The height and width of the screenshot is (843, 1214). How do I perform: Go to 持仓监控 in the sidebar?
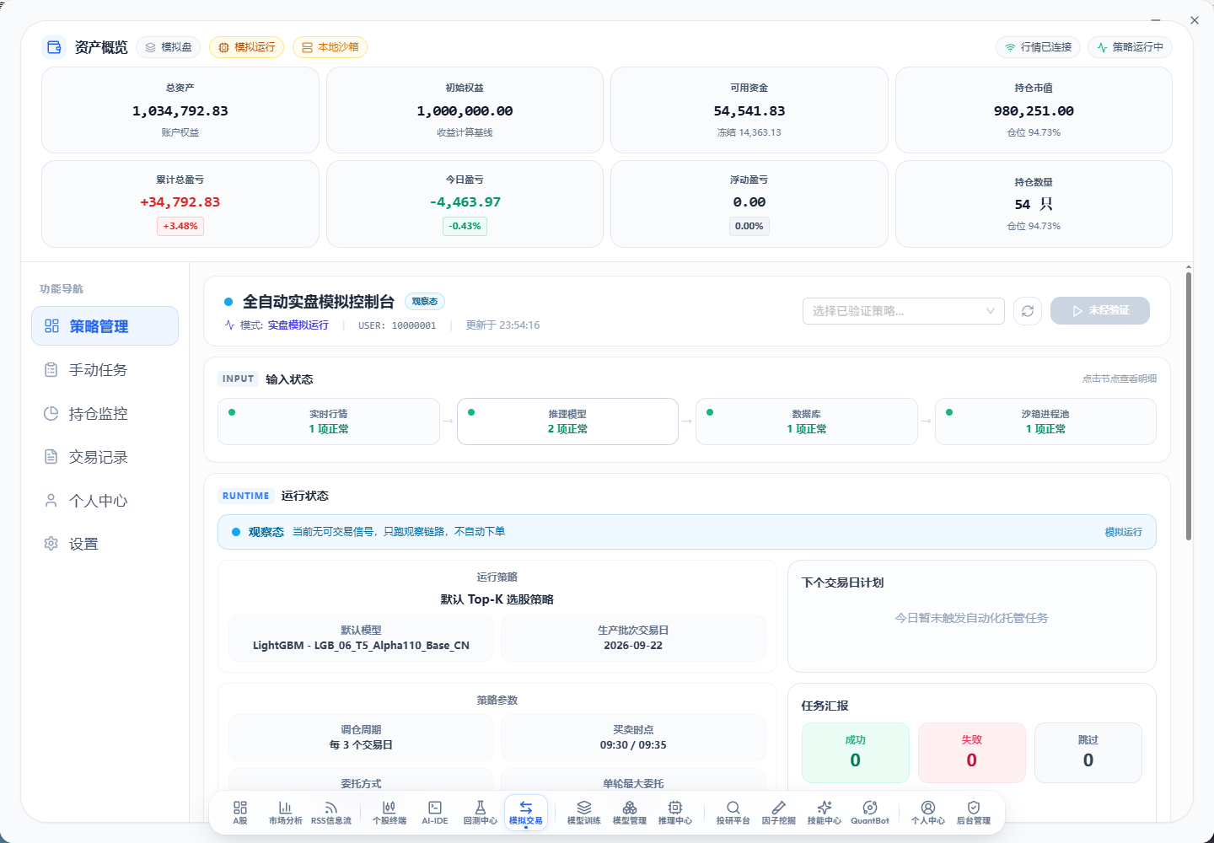point(105,414)
